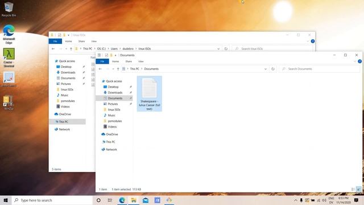The height and width of the screenshot is (205, 364).
Task: Open Home tab in Documents window
Action: [x=115, y=61]
